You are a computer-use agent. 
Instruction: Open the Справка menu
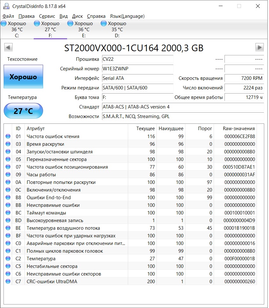tap(96, 16)
